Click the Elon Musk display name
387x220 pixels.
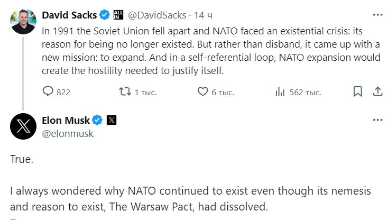(66, 120)
